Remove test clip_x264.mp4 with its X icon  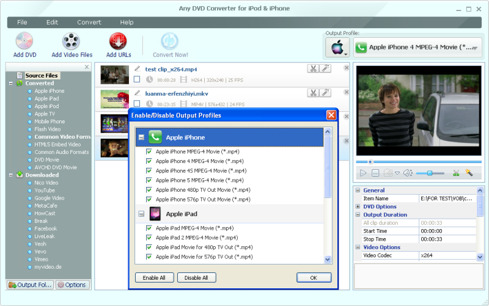[x=346, y=68]
